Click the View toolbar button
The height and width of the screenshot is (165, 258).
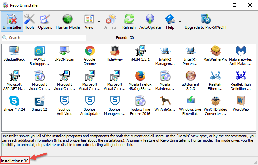click(89, 21)
